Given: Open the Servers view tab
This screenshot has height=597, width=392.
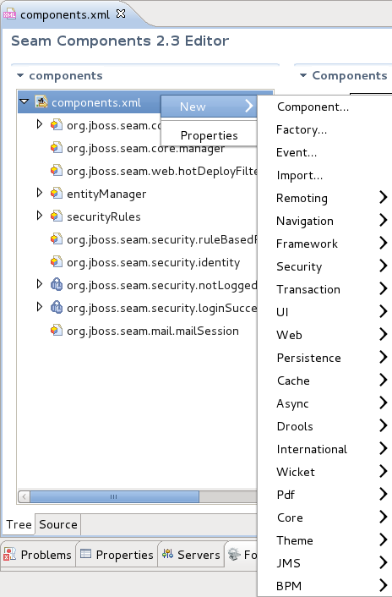Looking at the screenshot, I should tap(191, 555).
